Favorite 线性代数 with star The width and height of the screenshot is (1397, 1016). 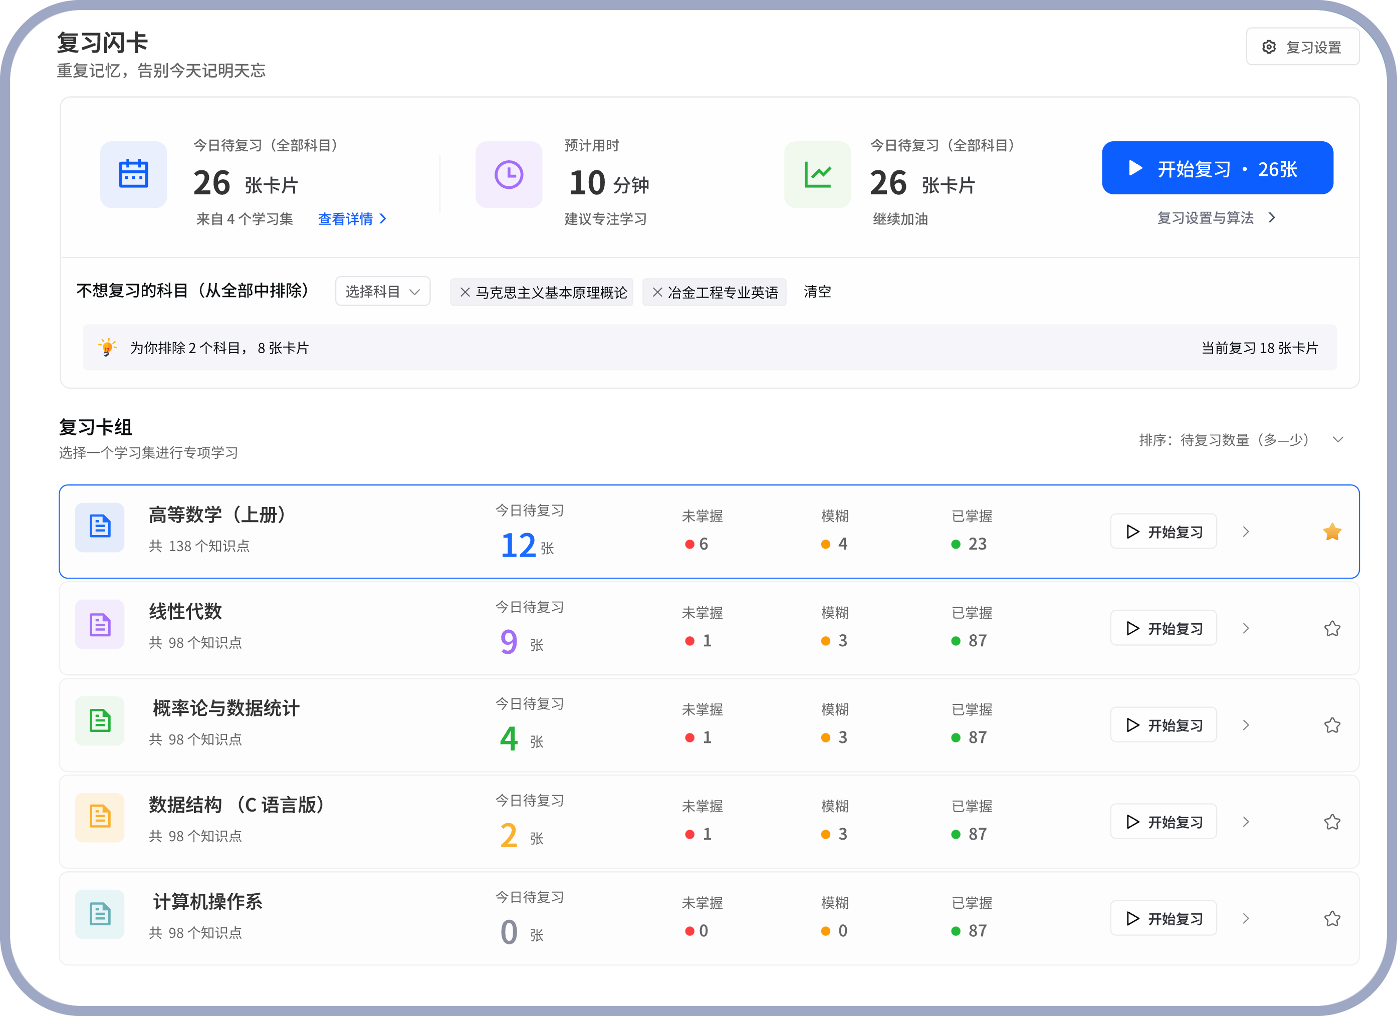1332,628
